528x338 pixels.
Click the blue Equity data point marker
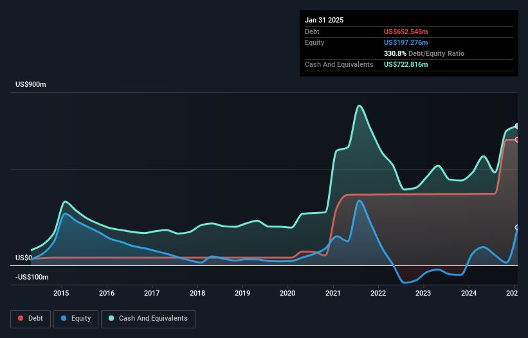(517, 227)
